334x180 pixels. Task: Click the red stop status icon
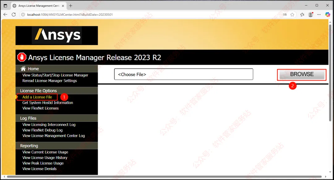[22, 57]
